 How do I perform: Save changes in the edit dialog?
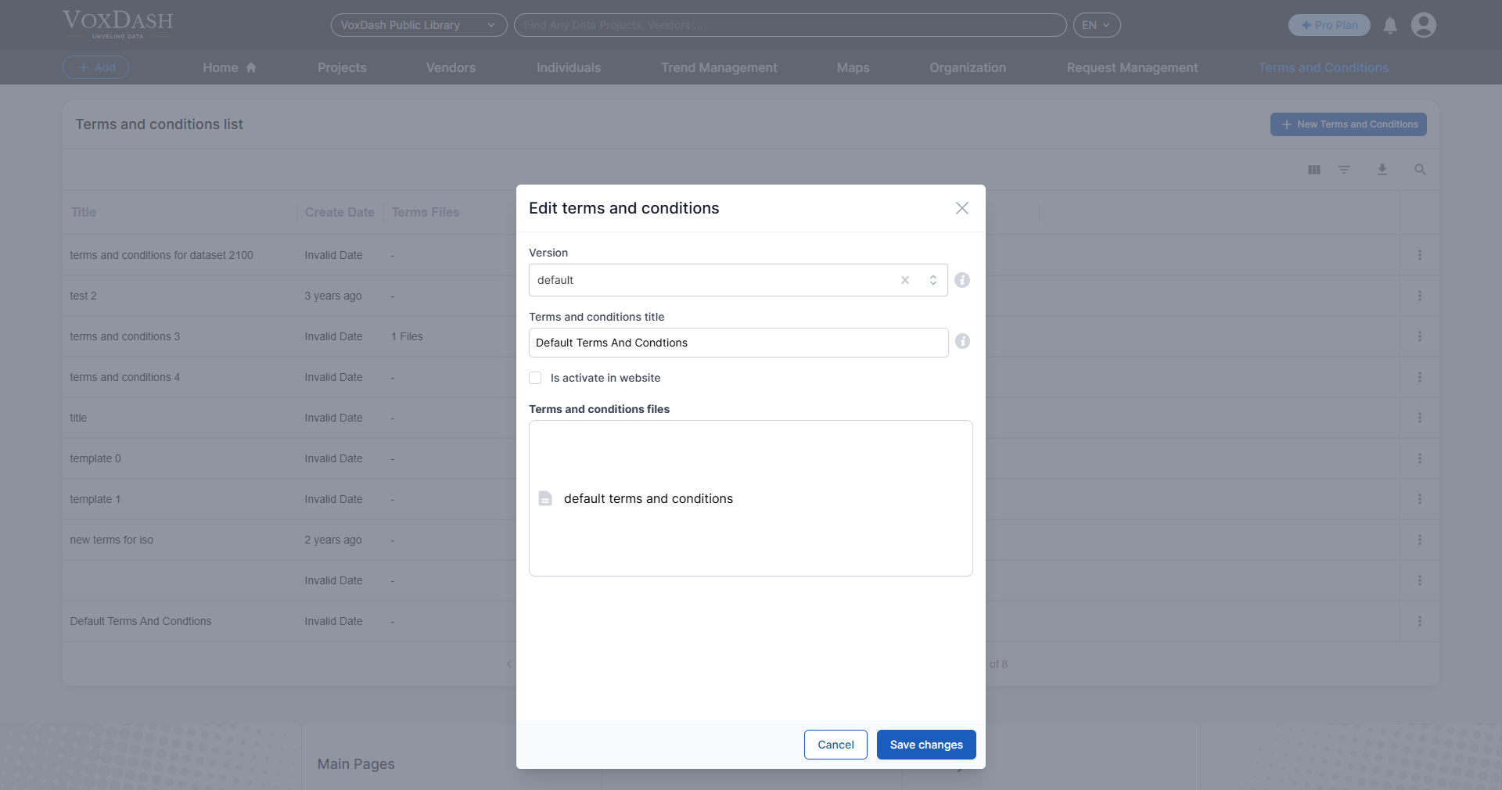click(x=926, y=745)
